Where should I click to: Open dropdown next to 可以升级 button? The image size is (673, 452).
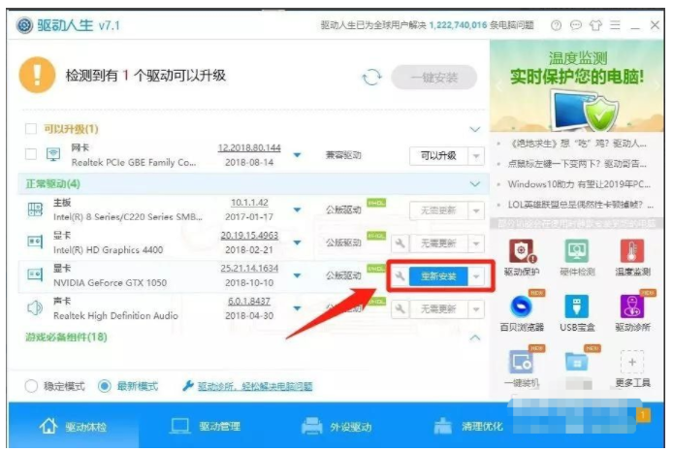coord(475,155)
